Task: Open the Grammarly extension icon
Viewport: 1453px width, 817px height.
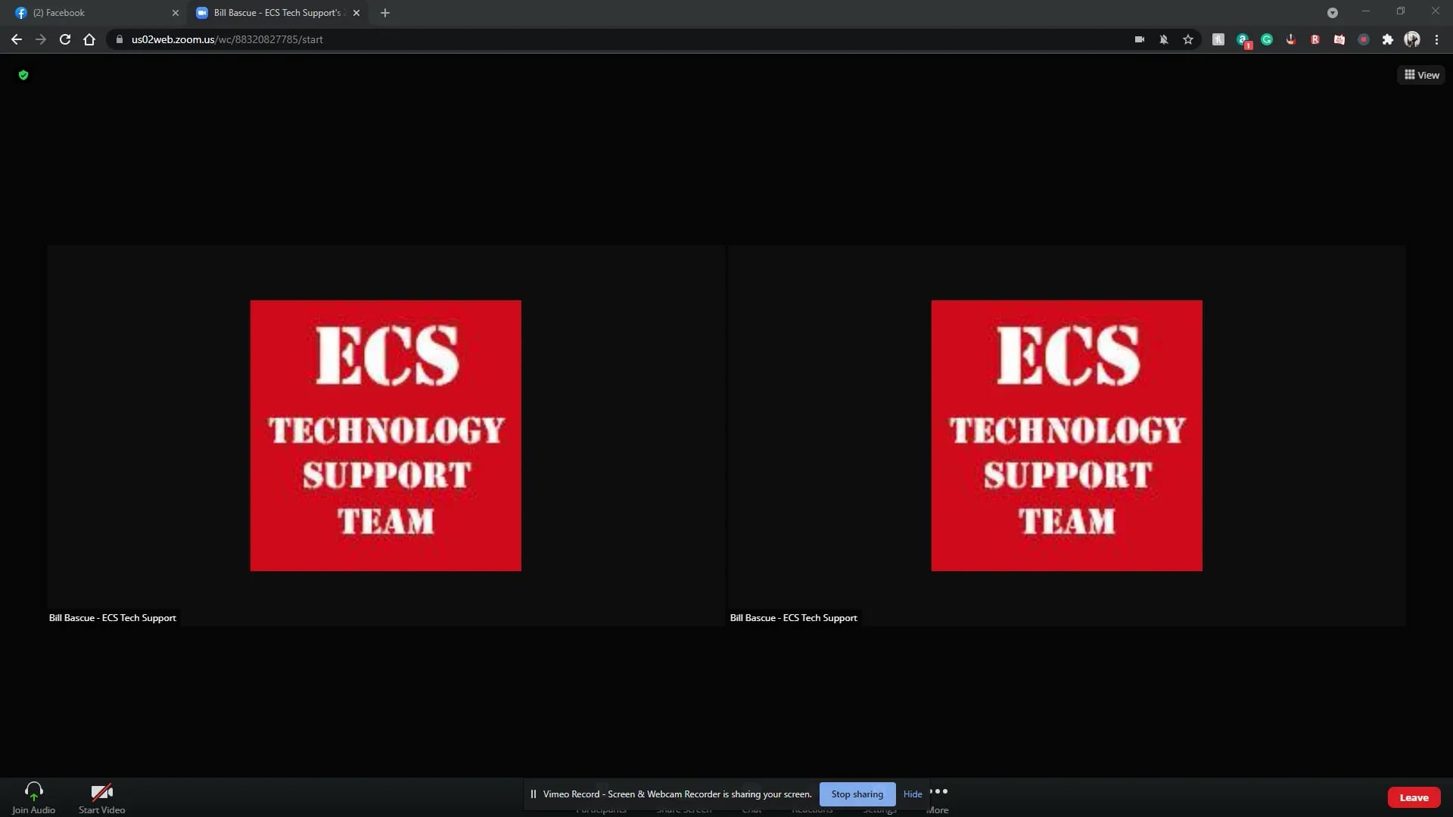Action: [x=1267, y=39]
